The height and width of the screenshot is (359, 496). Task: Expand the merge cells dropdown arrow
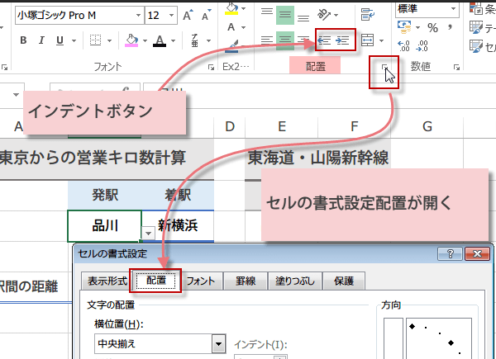coord(381,40)
